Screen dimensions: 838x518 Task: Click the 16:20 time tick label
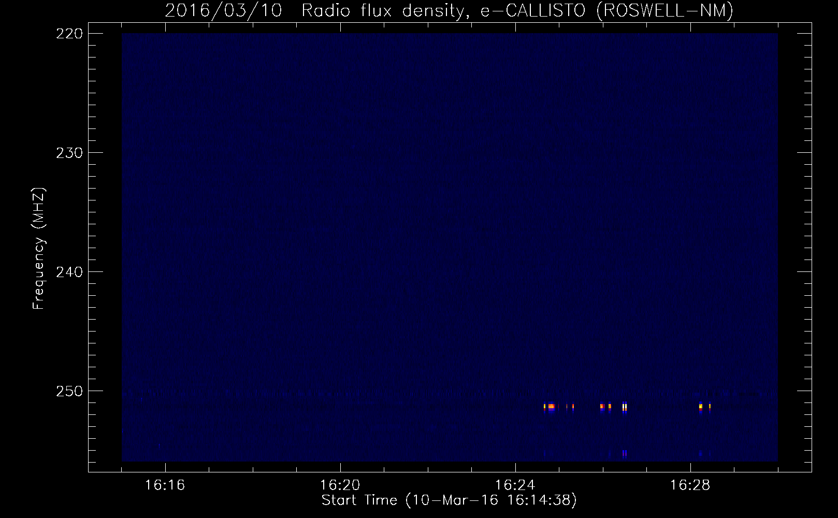(340, 485)
